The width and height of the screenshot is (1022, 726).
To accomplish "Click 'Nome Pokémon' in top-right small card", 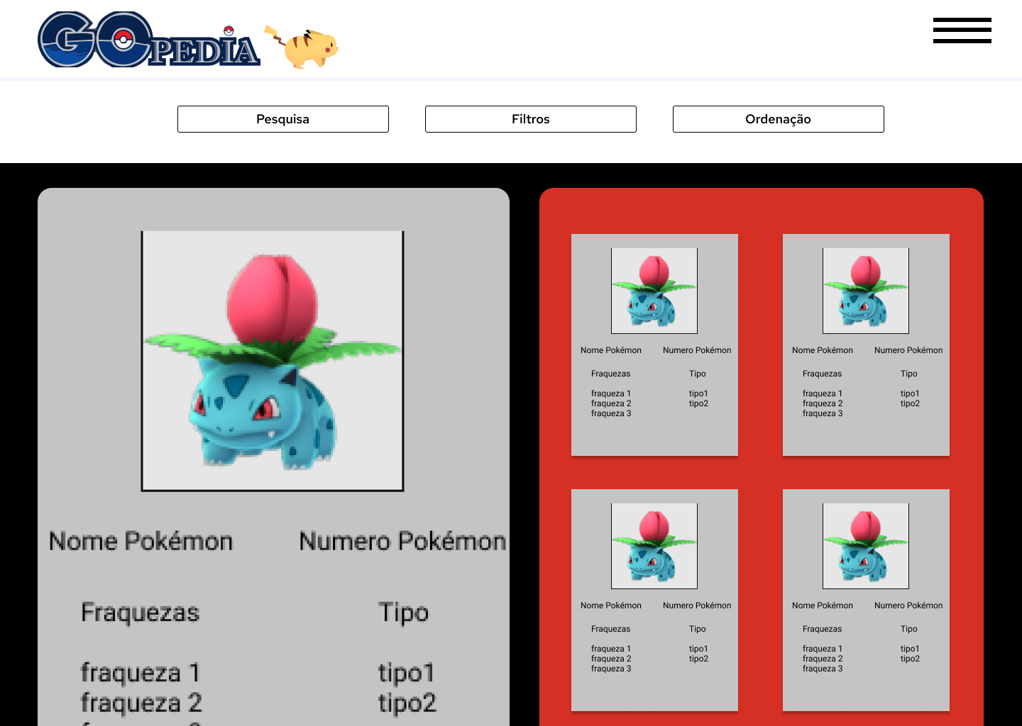I will pos(823,350).
